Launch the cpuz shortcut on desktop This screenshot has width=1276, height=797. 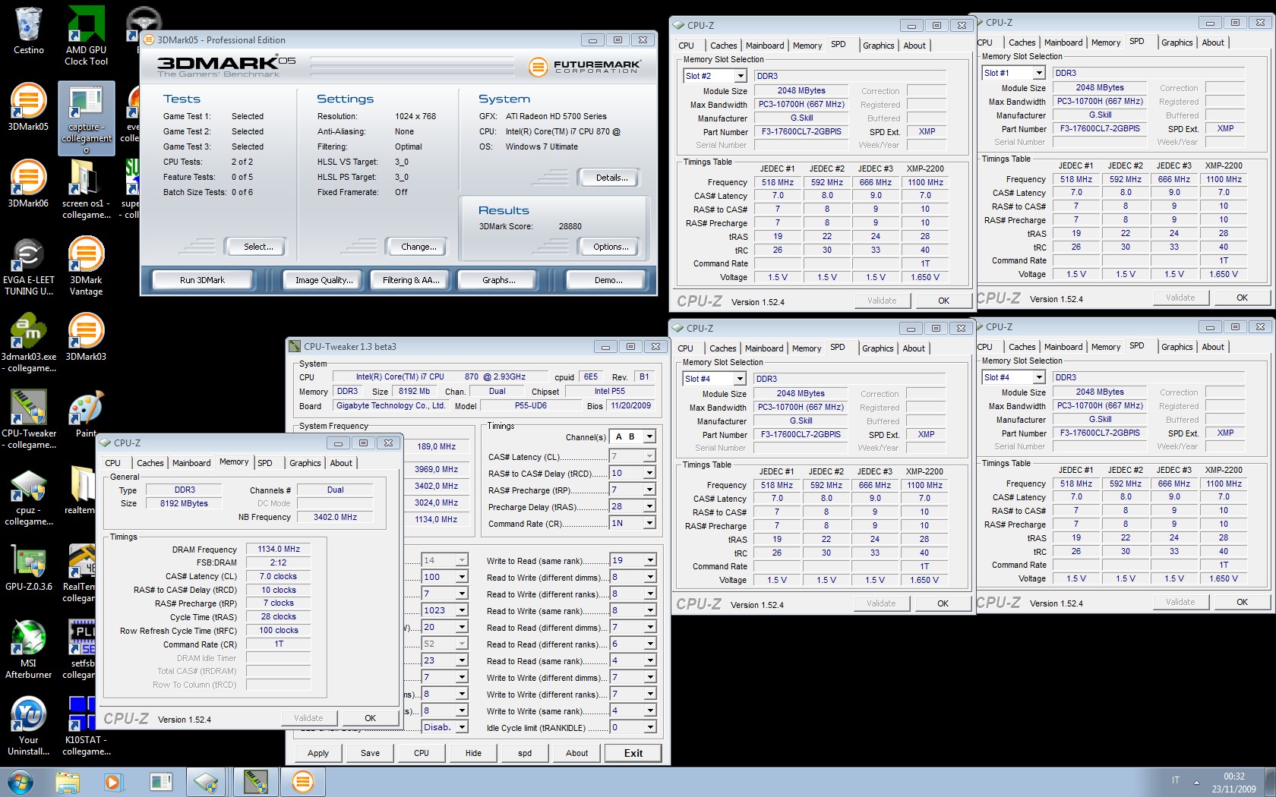(x=28, y=496)
